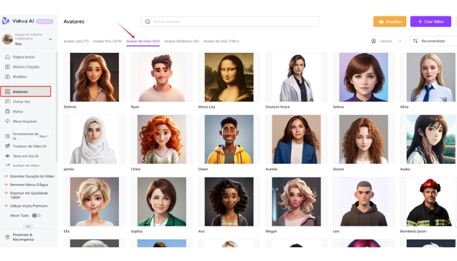Select the Ryan avatar thumbnail
The width and height of the screenshot is (457, 261).
click(x=162, y=77)
